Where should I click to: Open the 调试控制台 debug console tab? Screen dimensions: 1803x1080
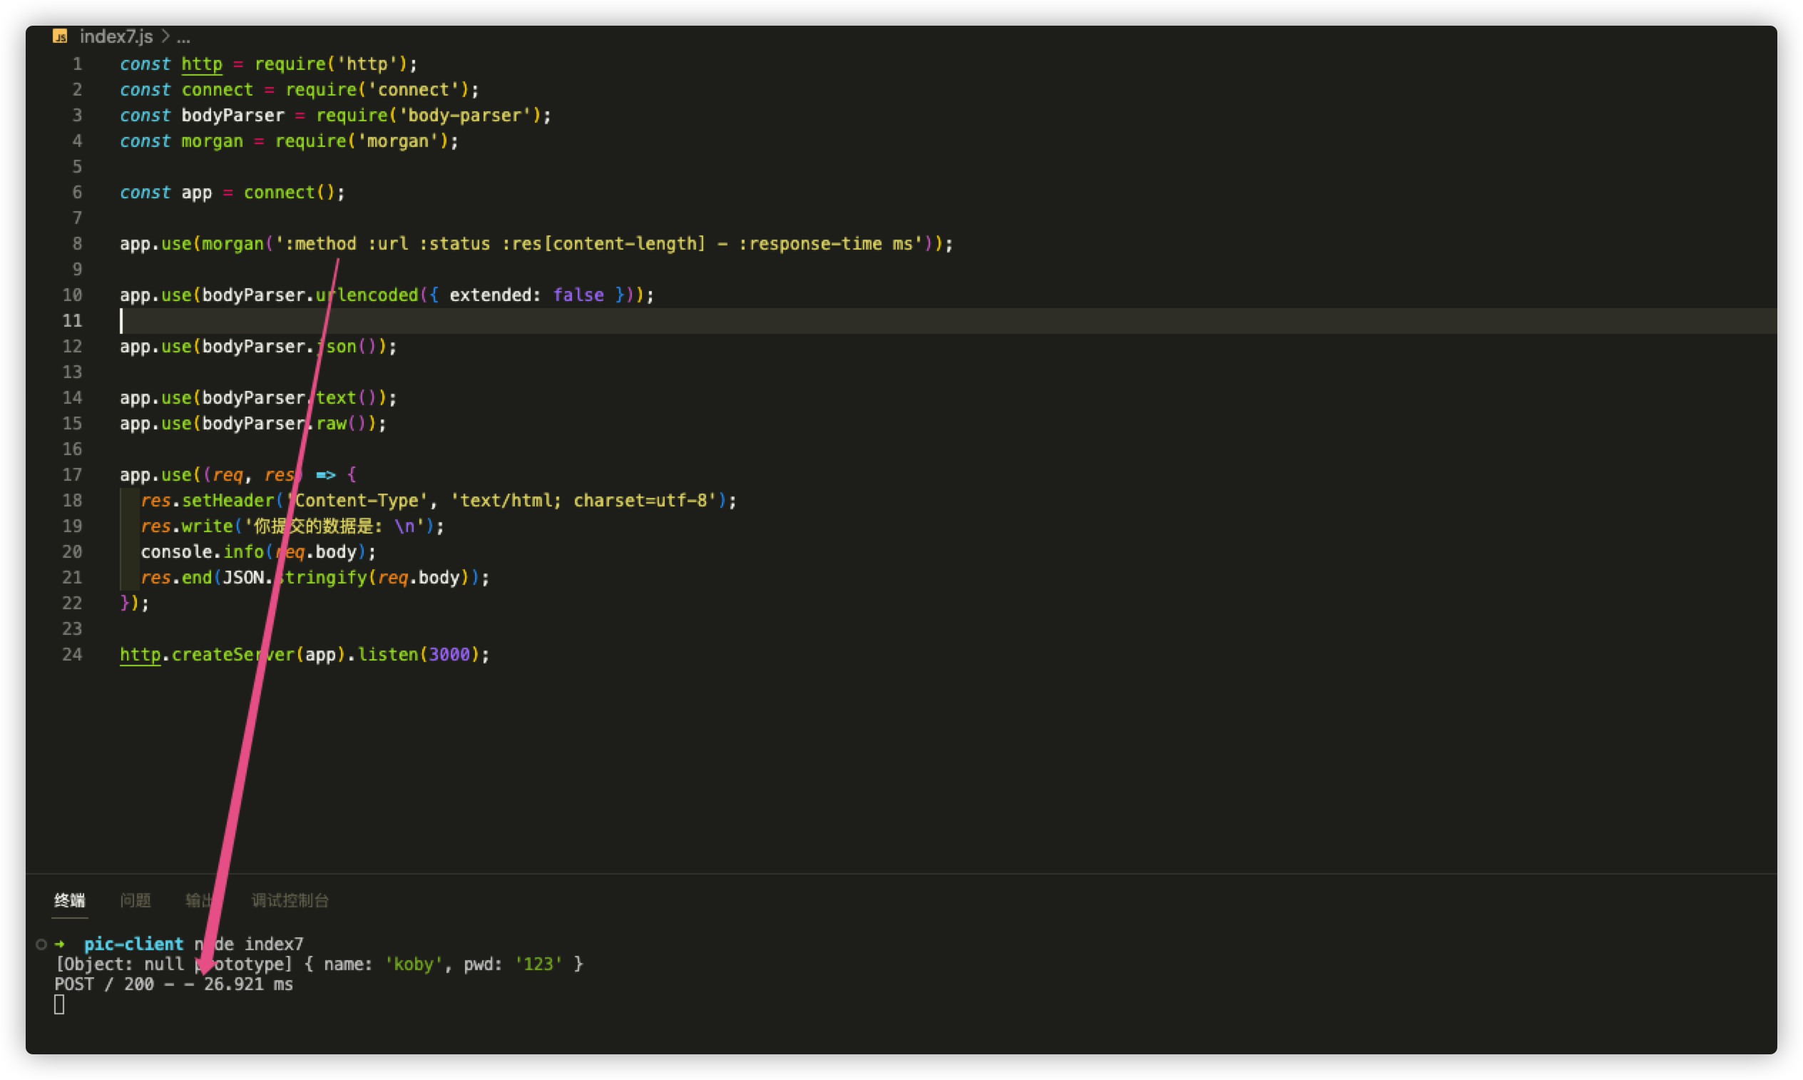290,900
